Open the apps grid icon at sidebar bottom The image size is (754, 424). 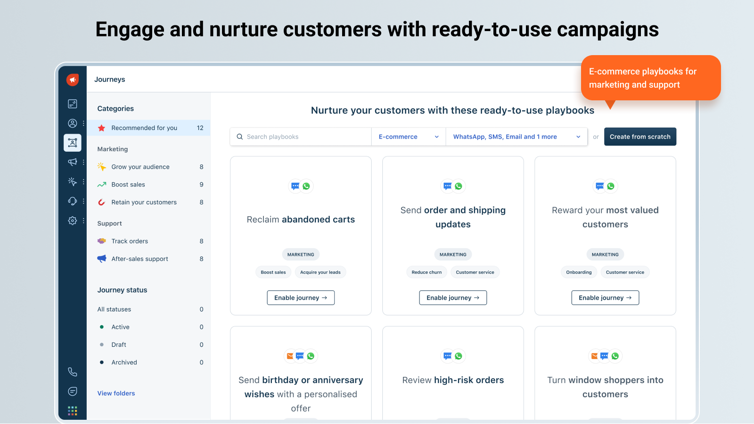click(x=72, y=410)
